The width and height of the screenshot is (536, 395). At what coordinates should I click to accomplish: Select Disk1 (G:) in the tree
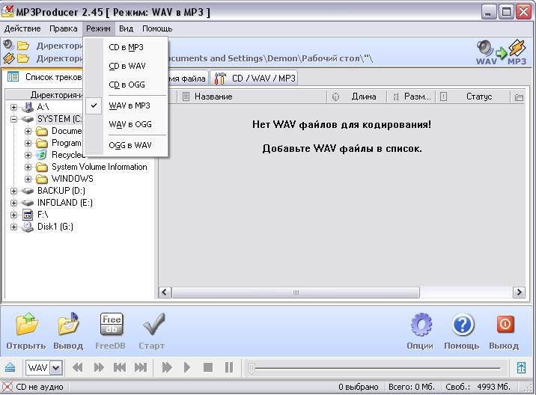(x=55, y=227)
